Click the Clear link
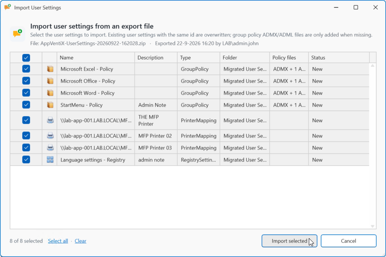The image size is (386, 257). (81, 241)
